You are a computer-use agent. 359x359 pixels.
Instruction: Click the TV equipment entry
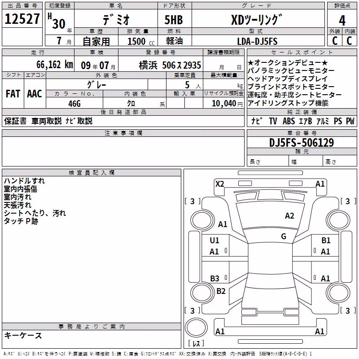coord(273,121)
